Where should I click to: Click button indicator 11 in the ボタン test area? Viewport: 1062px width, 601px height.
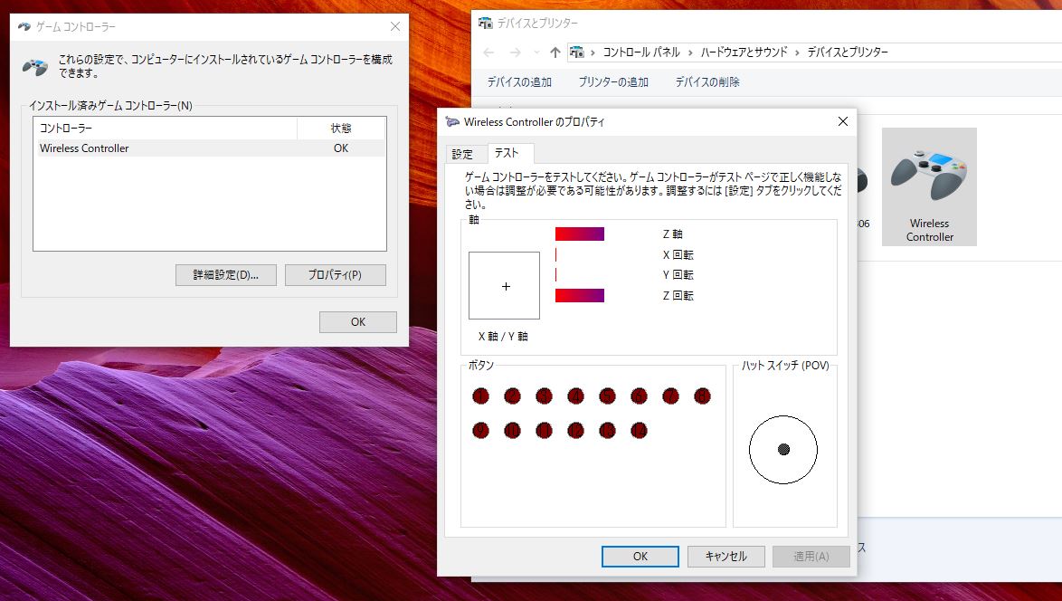pos(544,430)
